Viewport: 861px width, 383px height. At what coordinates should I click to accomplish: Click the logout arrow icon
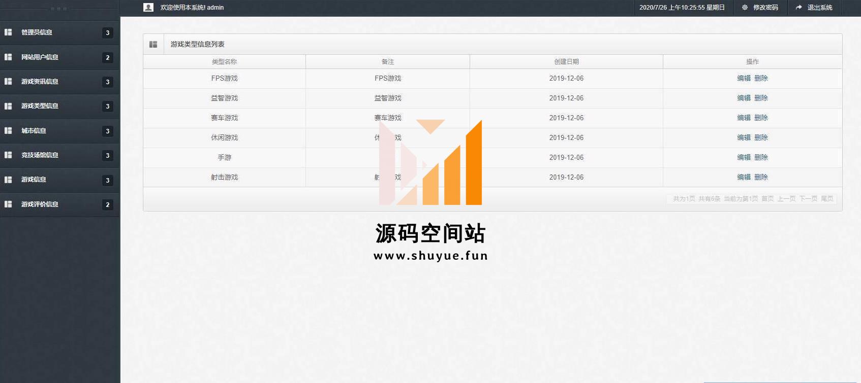point(798,8)
